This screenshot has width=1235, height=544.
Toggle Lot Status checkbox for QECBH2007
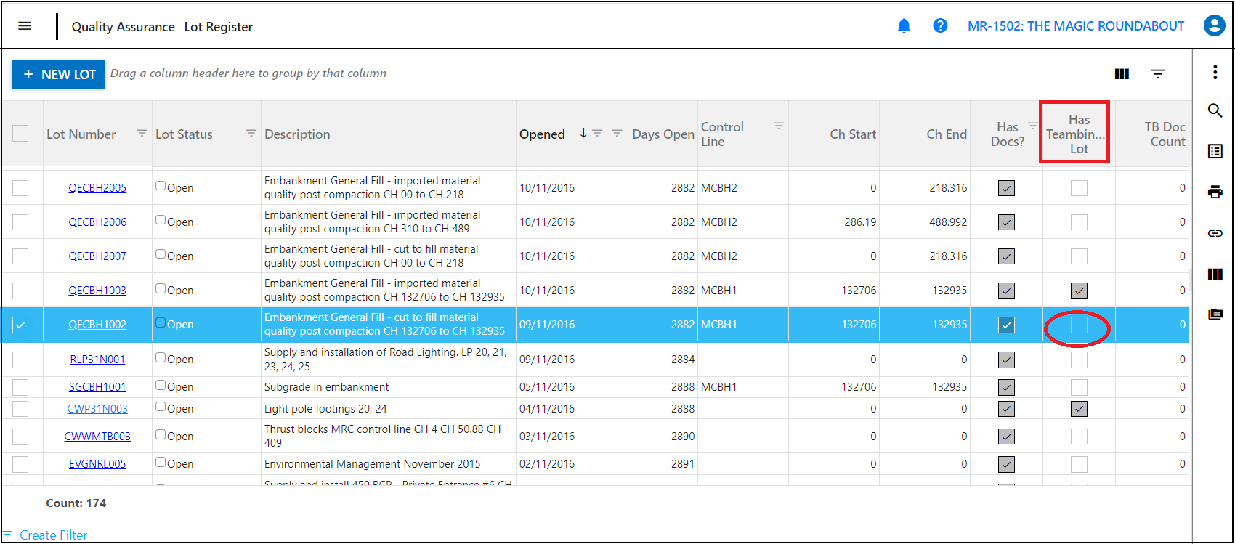click(161, 254)
